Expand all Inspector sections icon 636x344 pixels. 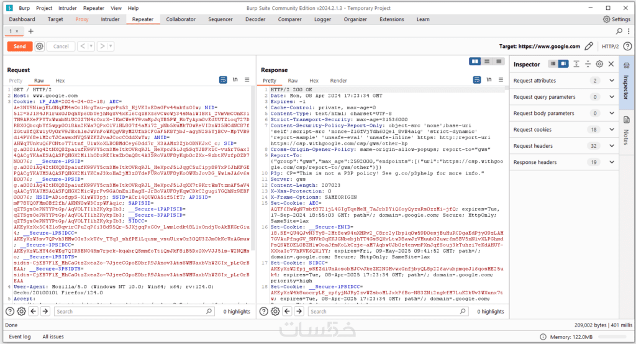coord(576,64)
